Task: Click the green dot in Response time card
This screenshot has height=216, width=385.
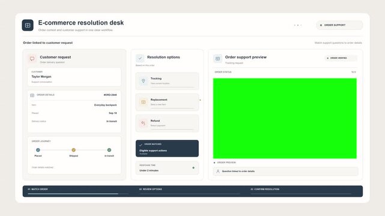Action: [193, 168]
